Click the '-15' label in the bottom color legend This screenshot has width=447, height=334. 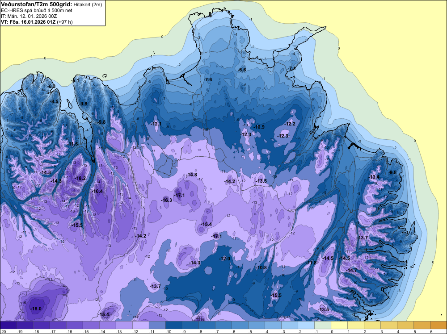pos(85,331)
